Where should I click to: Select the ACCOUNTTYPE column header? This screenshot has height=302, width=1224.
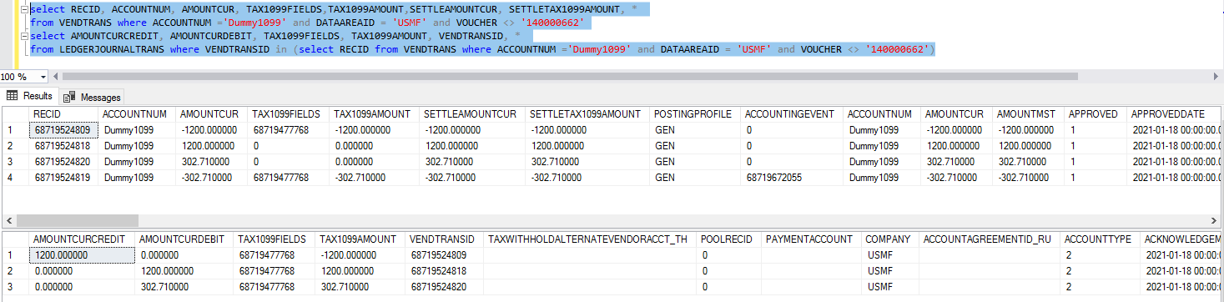tap(1101, 239)
